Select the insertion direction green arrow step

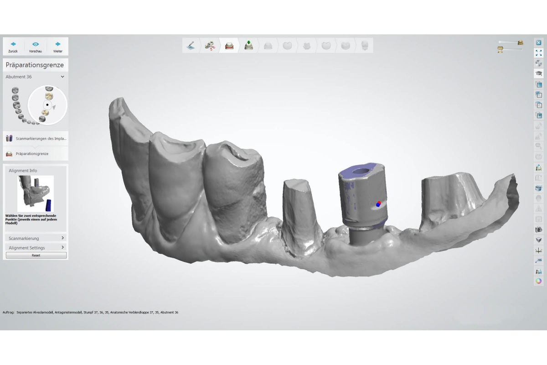(248, 46)
